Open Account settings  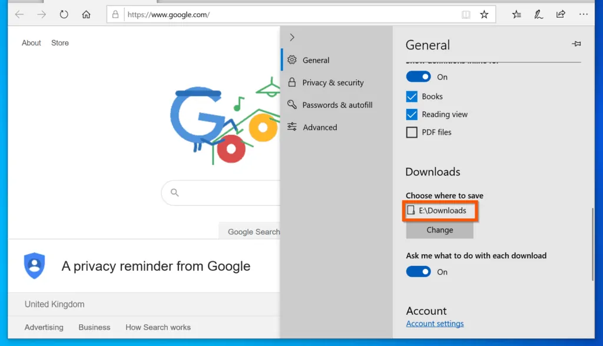click(435, 323)
